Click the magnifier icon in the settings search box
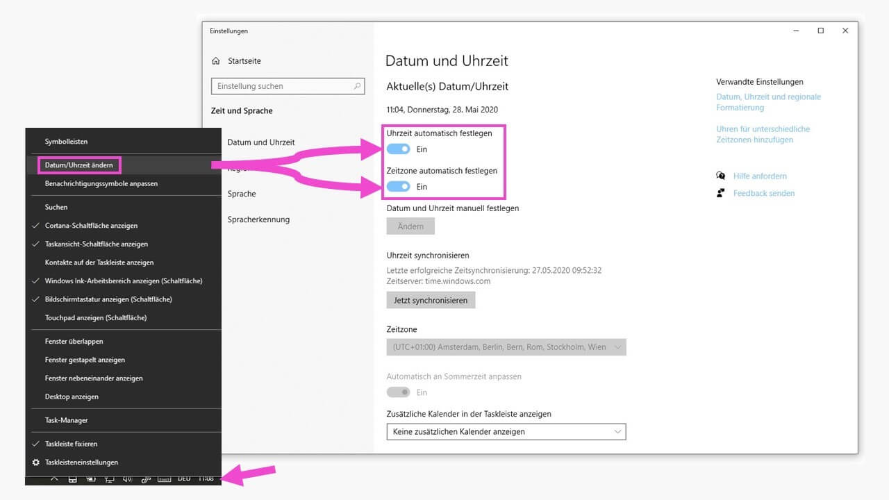Screen dimensions: 889x500 click(358, 86)
